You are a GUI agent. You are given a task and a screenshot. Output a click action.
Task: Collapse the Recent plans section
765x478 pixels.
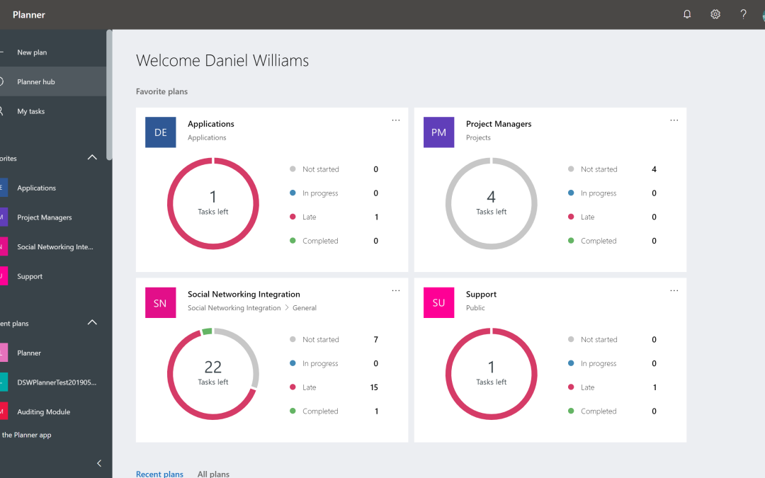pyautogui.click(x=92, y=322)
